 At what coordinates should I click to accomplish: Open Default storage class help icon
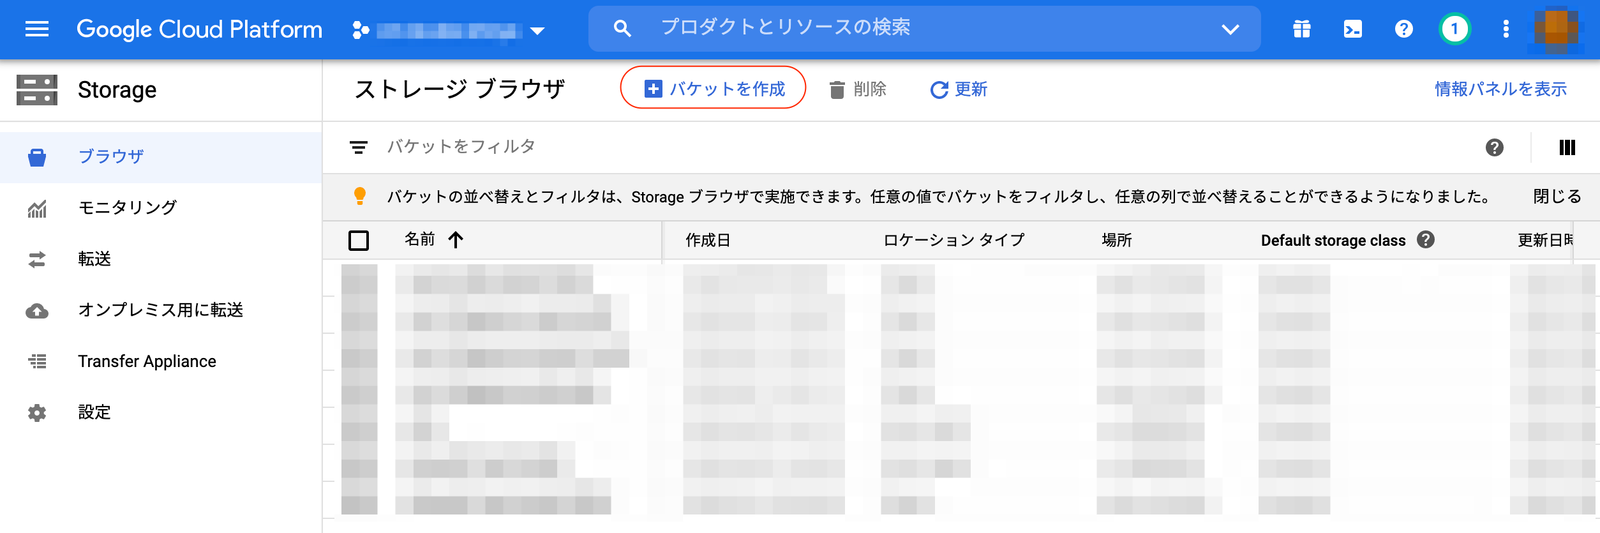coord(1425,239)
